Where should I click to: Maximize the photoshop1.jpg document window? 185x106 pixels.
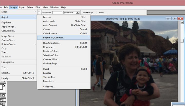tap(174, 19)
